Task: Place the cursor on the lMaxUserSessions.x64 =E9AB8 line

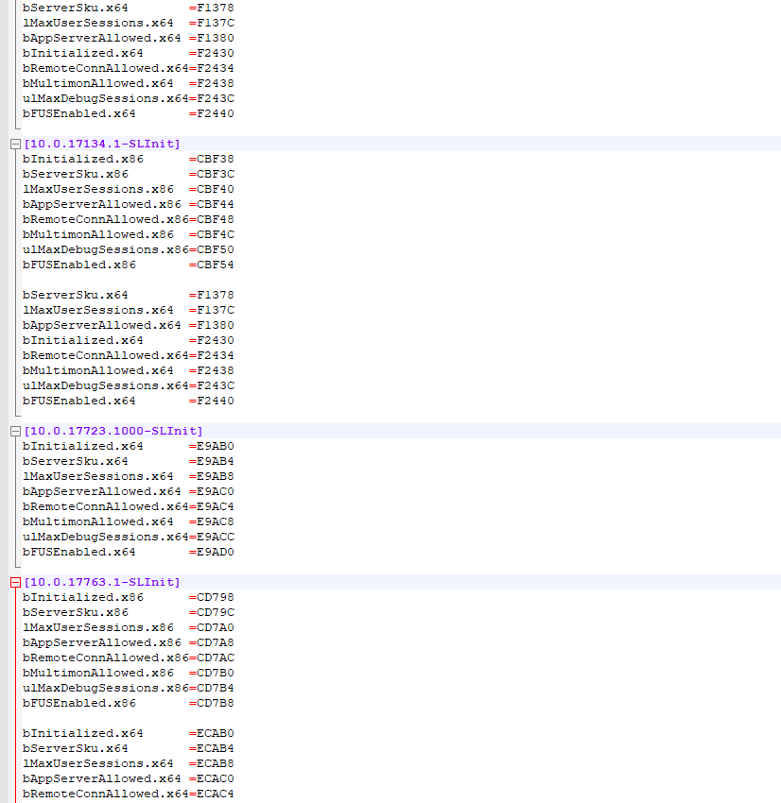Action: pyautogui.click(x=128, y=477)
